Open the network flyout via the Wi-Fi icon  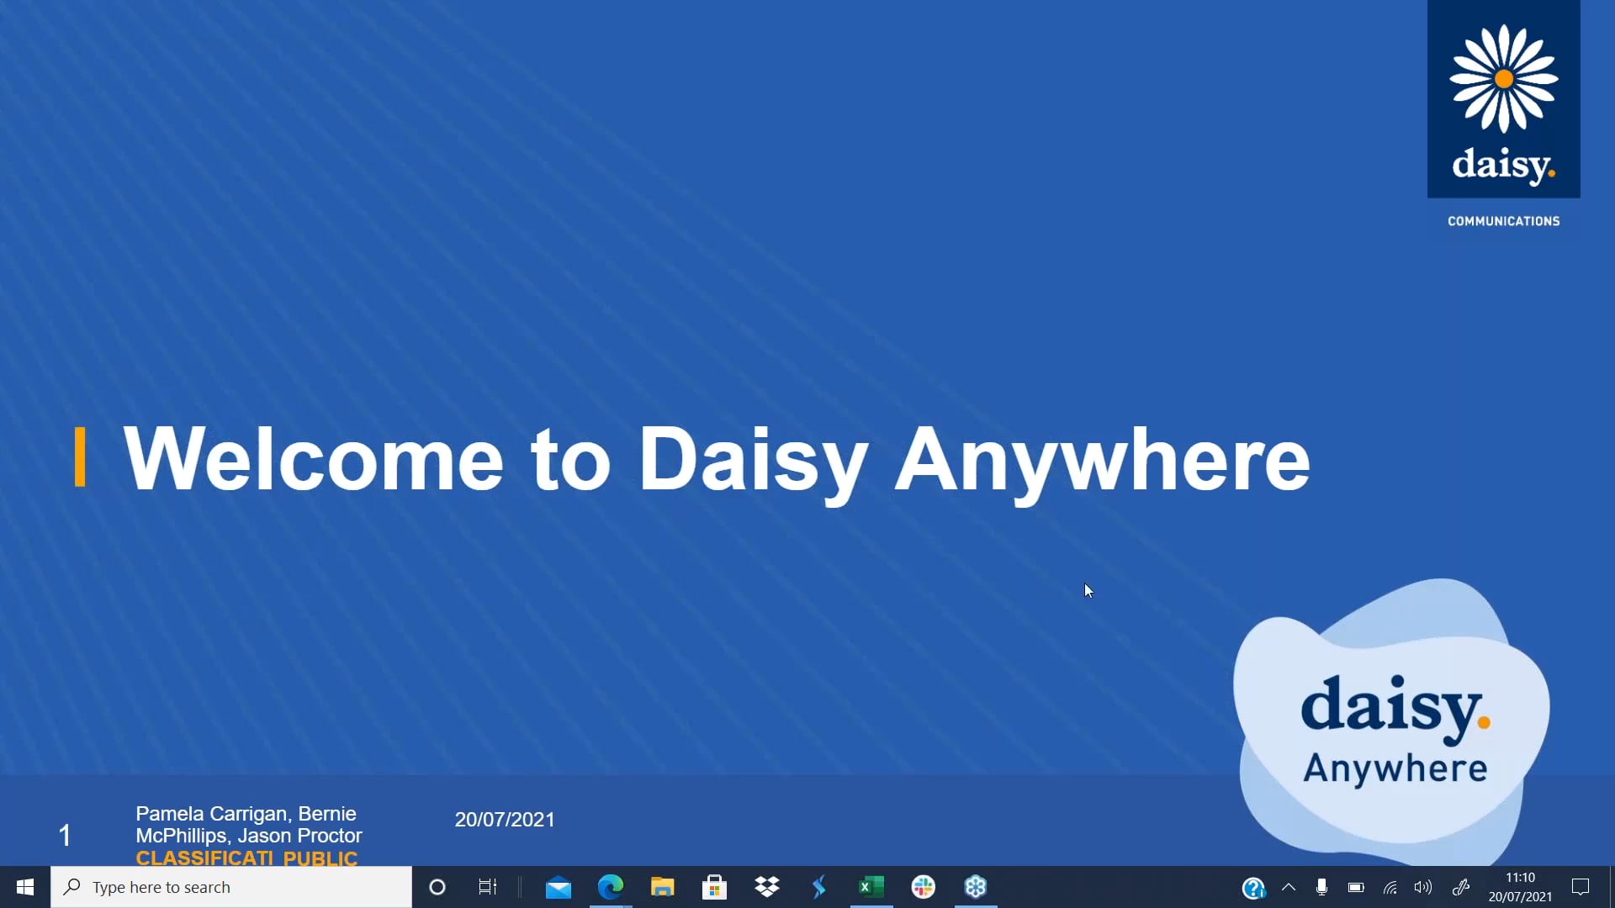[1390, 887]
